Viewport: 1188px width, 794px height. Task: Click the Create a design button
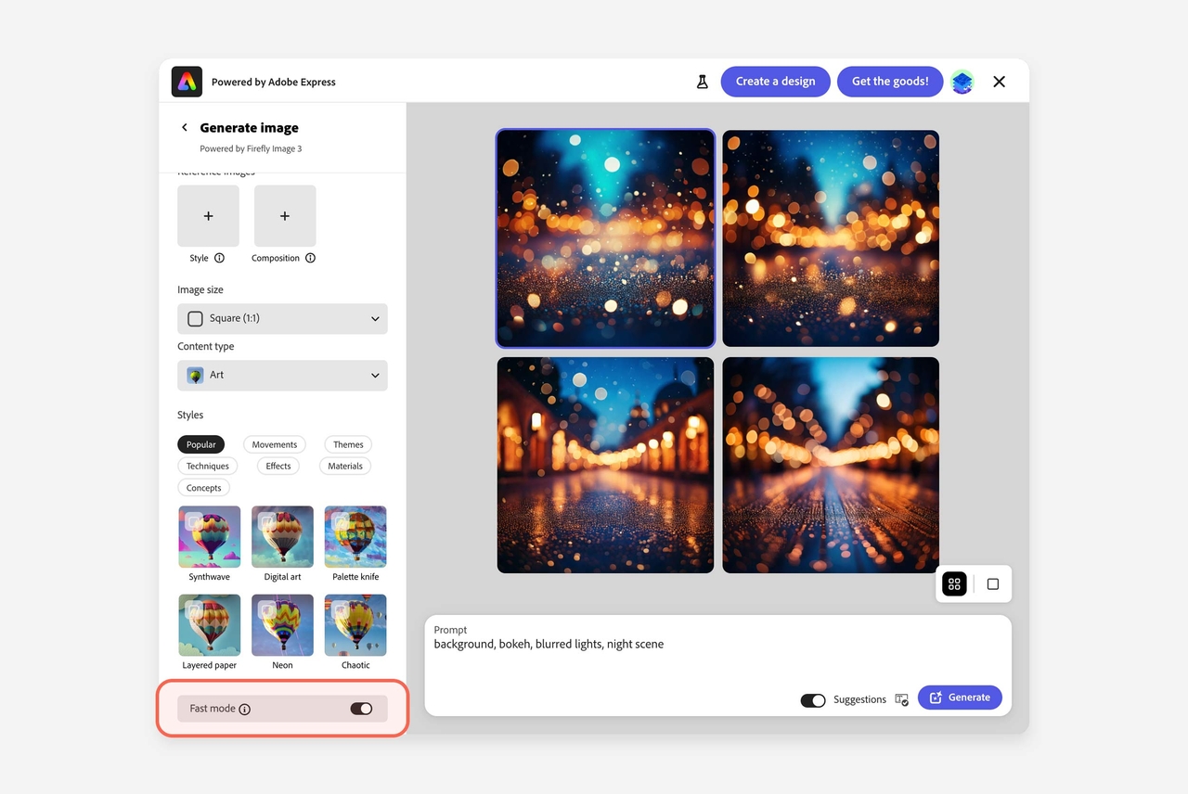tap(775, 82)
